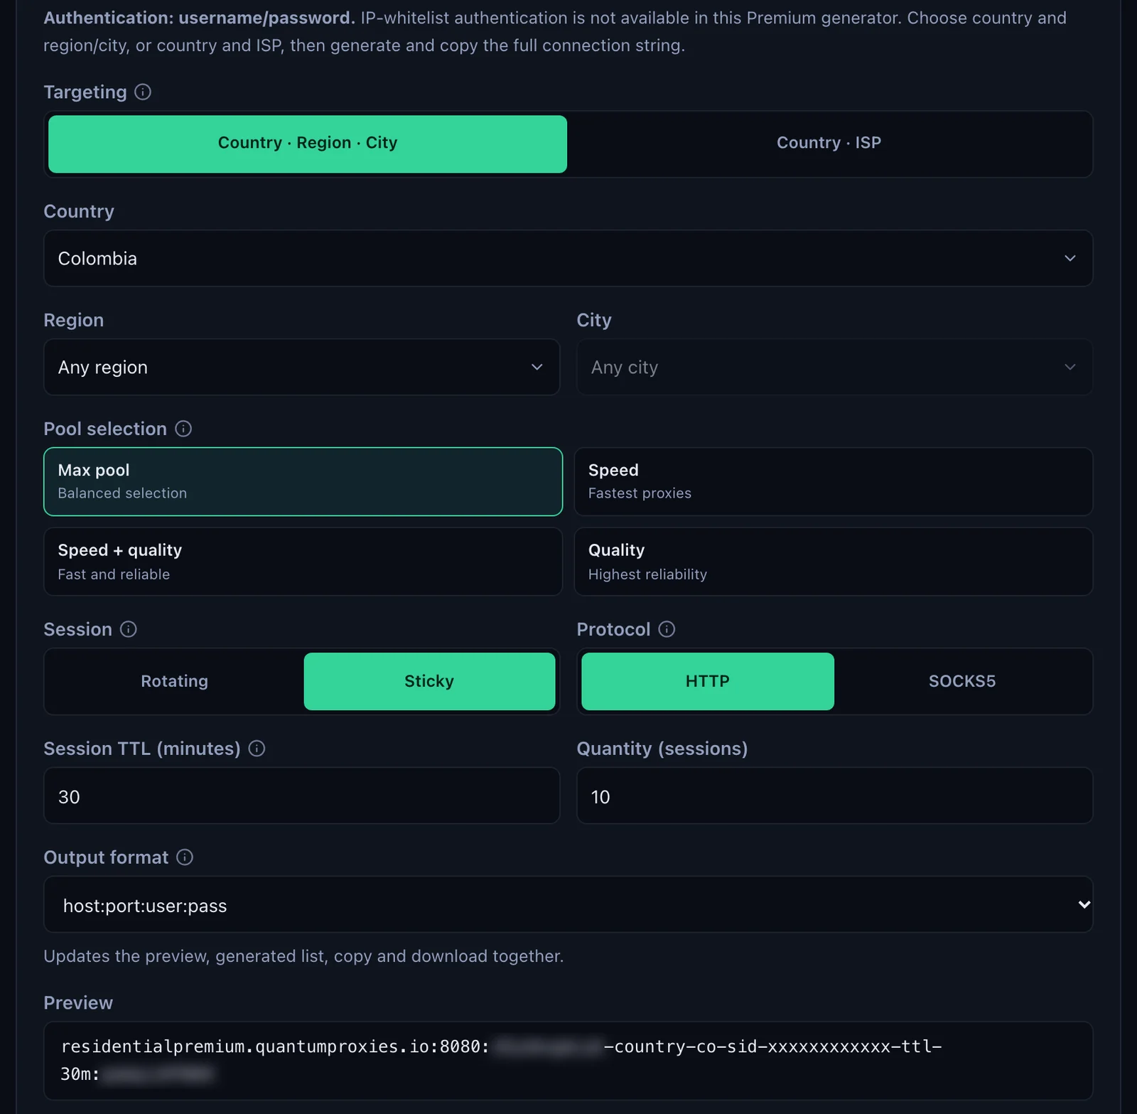The width and height of the screenshot is (1137, 1114).
Task: Show info tooltip next to Targeting
Action: coord(143,92)
